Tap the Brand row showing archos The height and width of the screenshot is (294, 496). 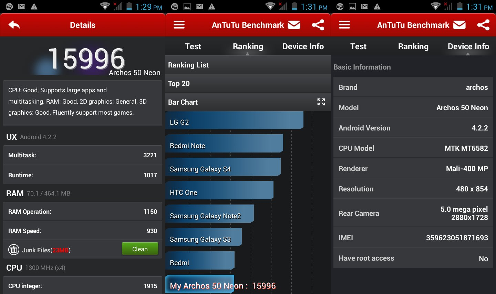point(413,87)
